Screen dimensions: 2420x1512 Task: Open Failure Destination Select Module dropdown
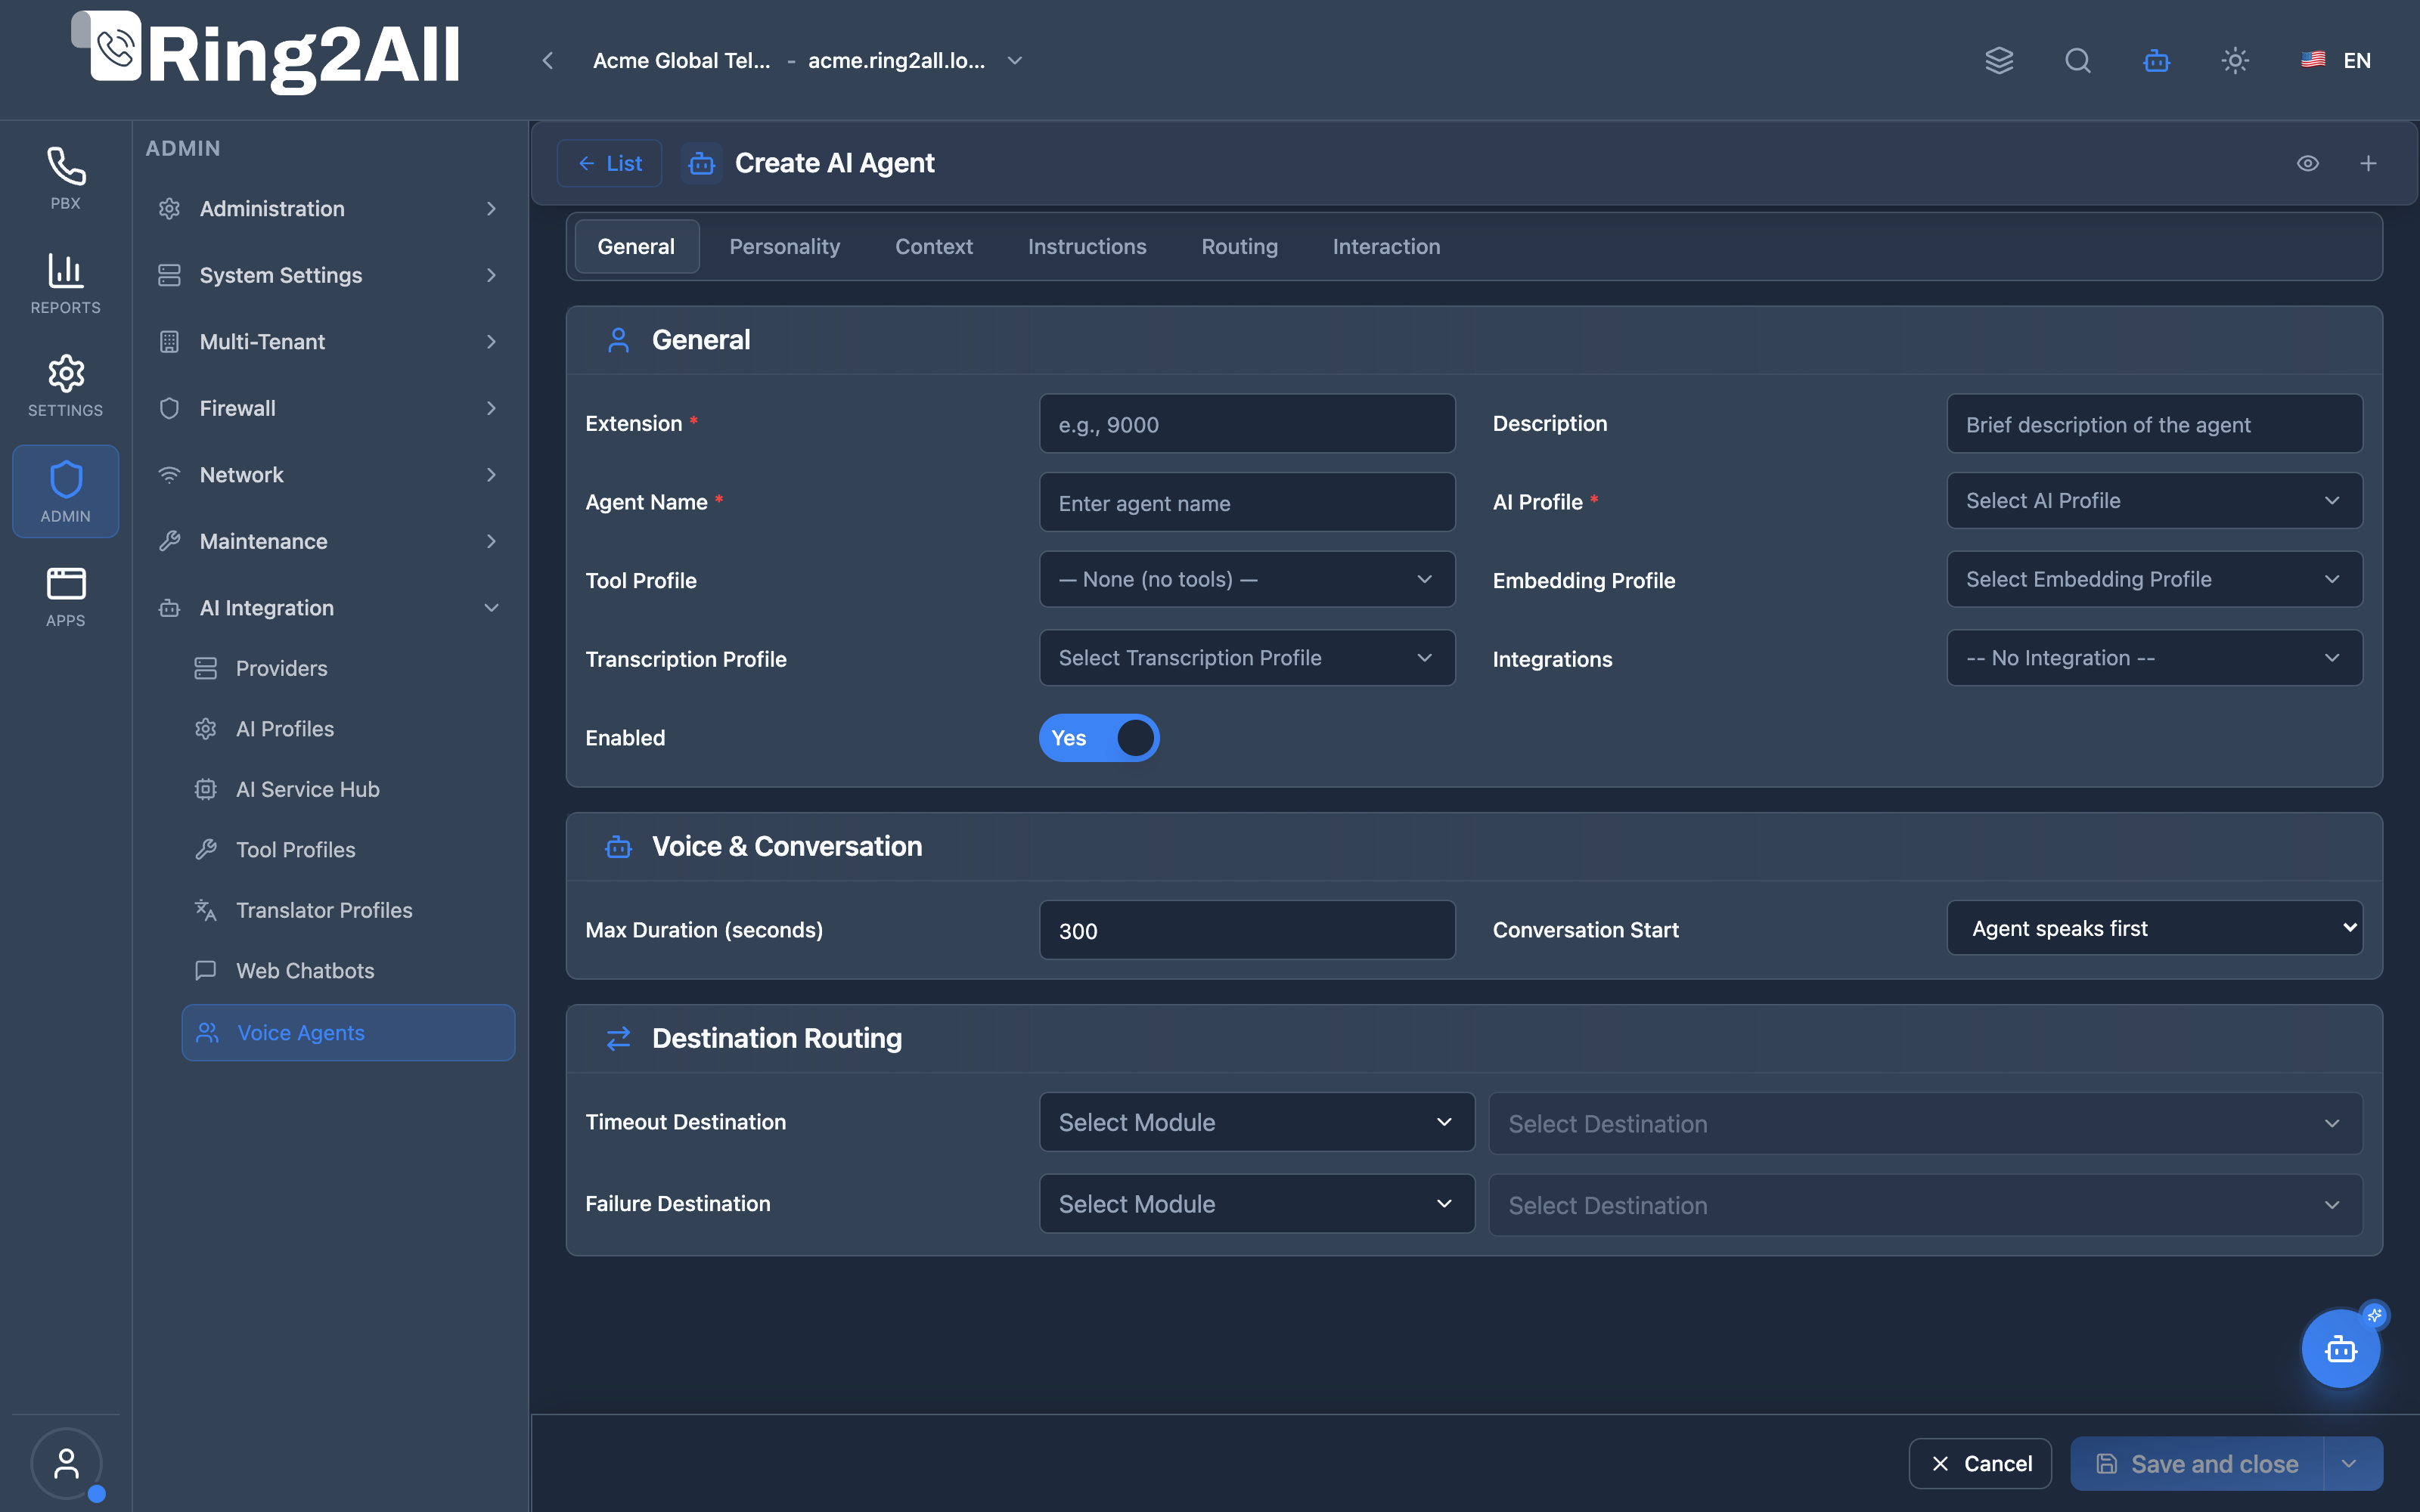(x=1257, y=1204)
